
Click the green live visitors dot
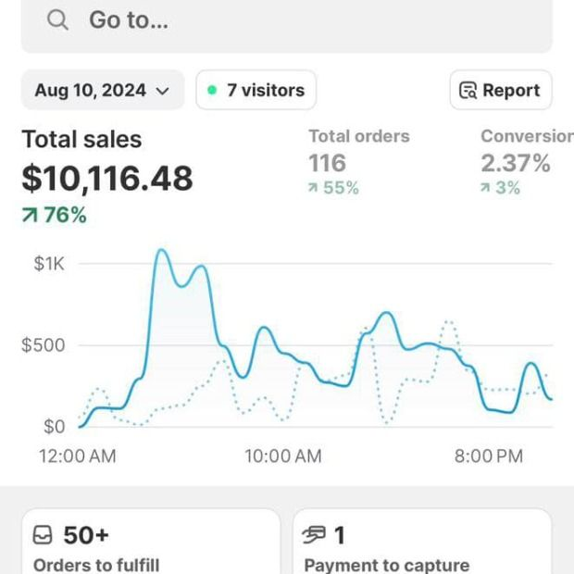coord(212,91)
